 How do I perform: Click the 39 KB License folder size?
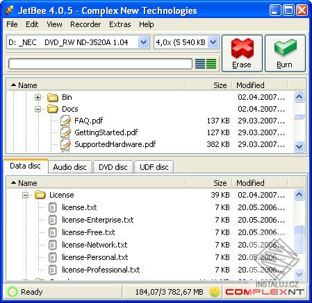220,195
